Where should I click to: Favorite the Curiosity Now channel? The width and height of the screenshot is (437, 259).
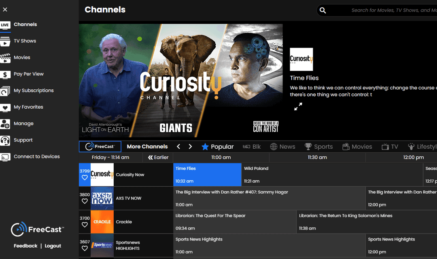[85, 177]
